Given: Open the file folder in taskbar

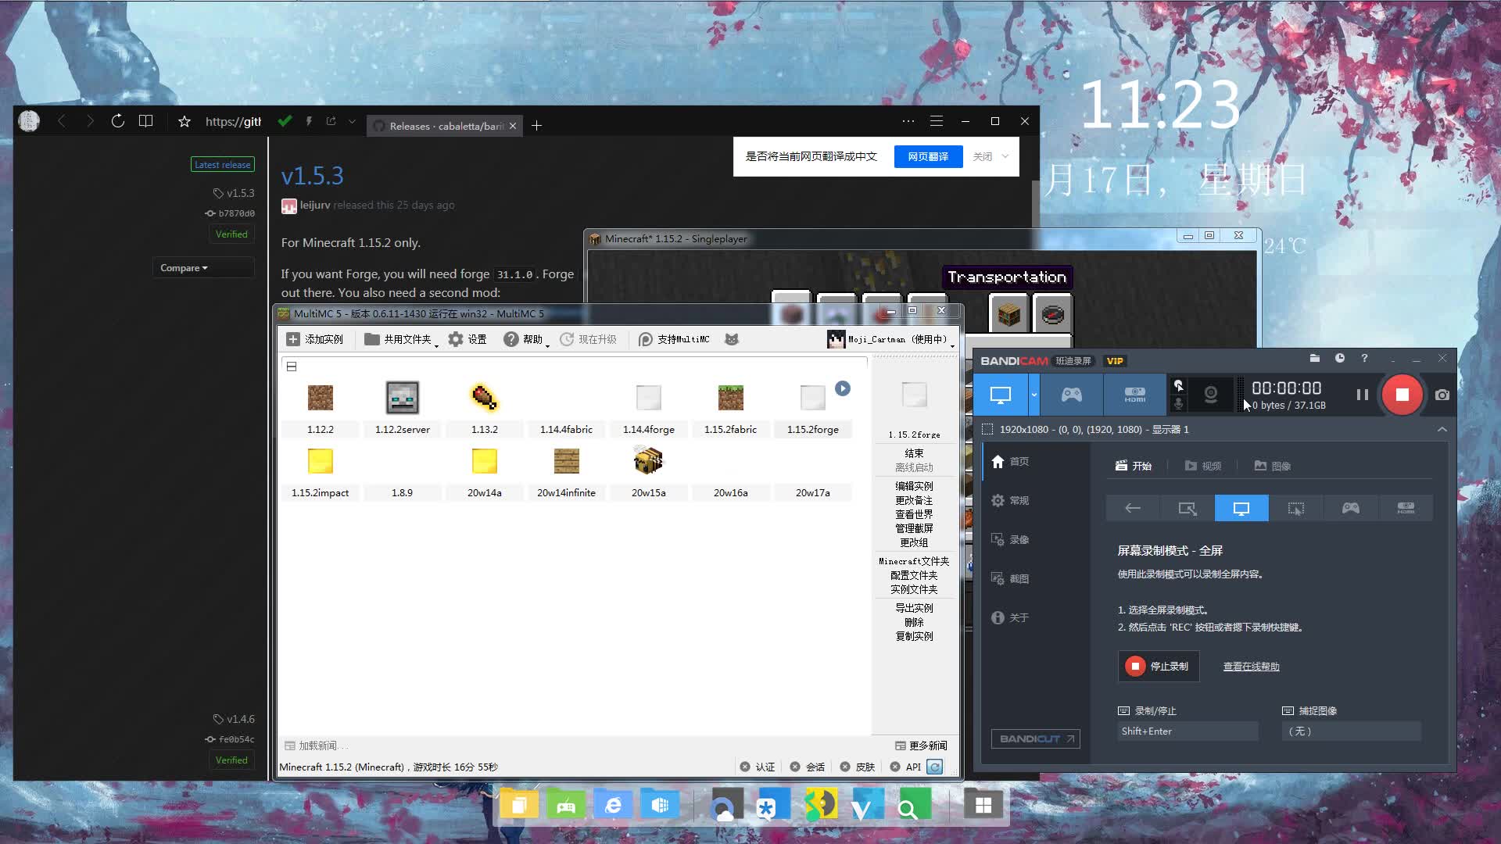Looking at the screenshot, I should (518, 805).
